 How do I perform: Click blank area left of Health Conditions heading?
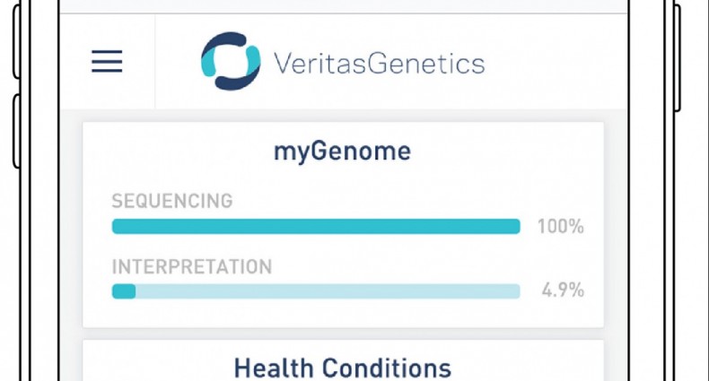coord(153,368)
